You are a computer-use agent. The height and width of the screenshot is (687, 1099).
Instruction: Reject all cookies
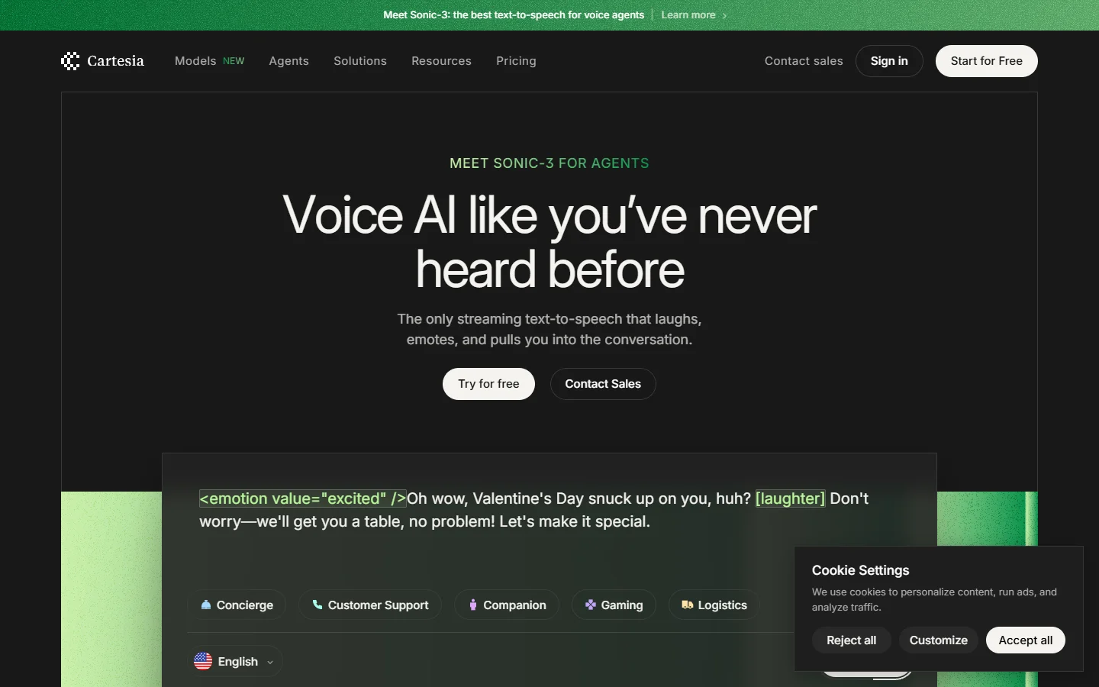click(x=852, y=640)
